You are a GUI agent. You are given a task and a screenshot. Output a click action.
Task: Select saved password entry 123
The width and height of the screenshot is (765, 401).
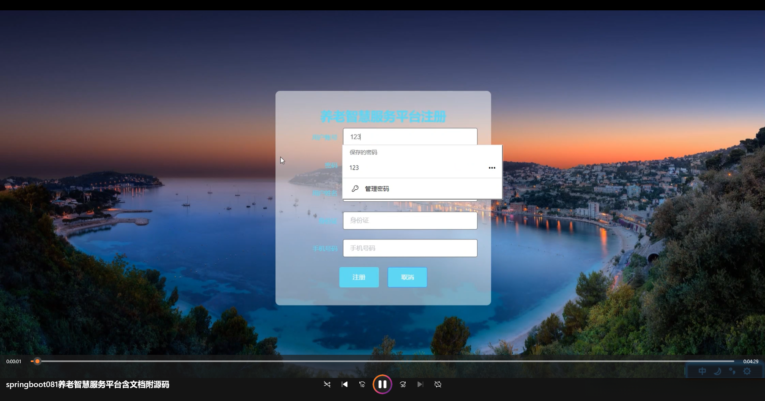tap(422, 168)
